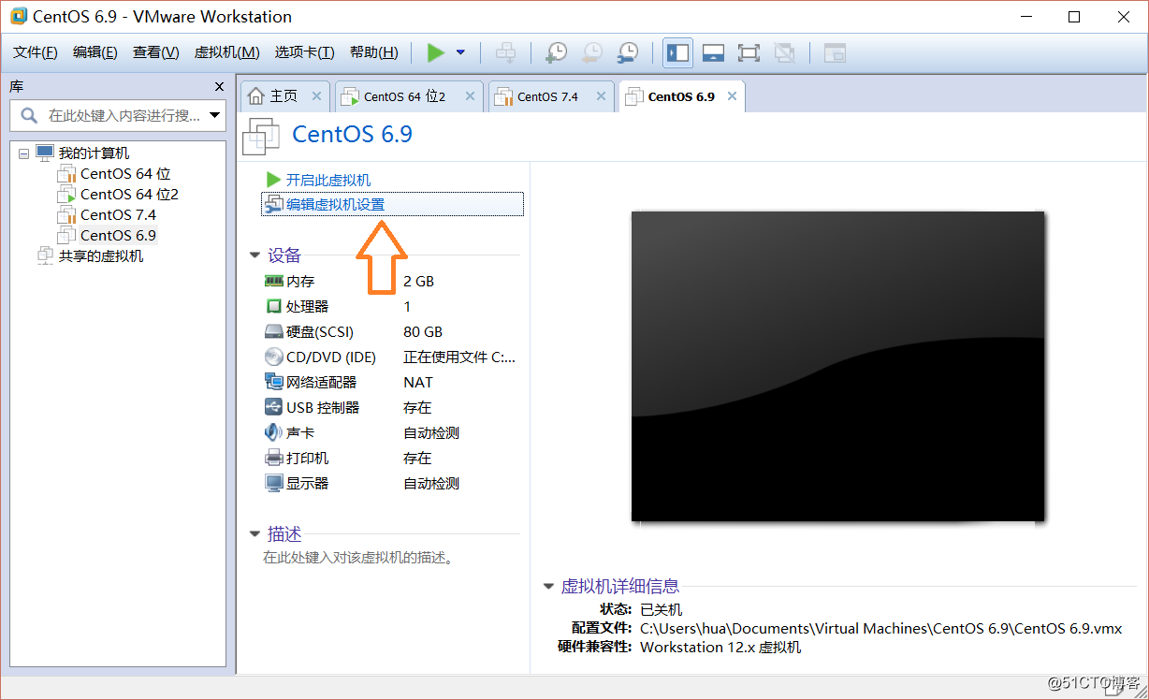Image resolution: width=1149 pixels, height=700 pixels.
Task: Click the configuration file path CentOS 6.9.vmx
Action: click(x=880, y=628)
